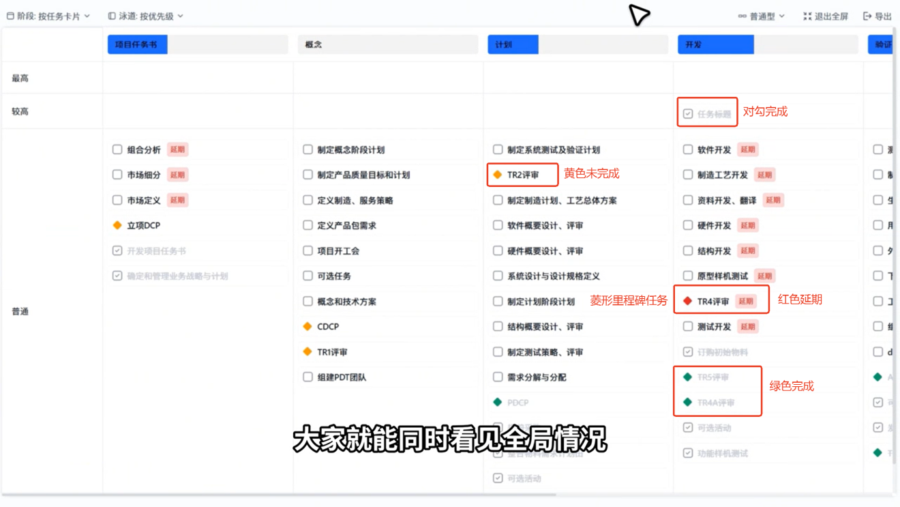900x507 pixels.
Task: Click the 延期 tag on TR4评审
Action: click(x=746, y=301)
